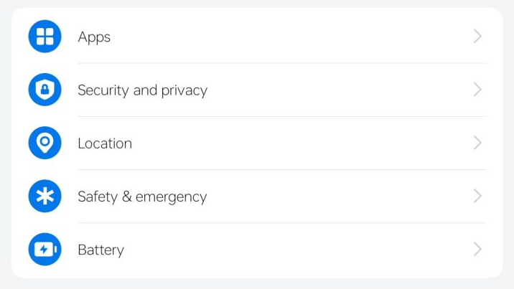514x289 pixels.
Task: Choose the Location text label
Action: 105,143
